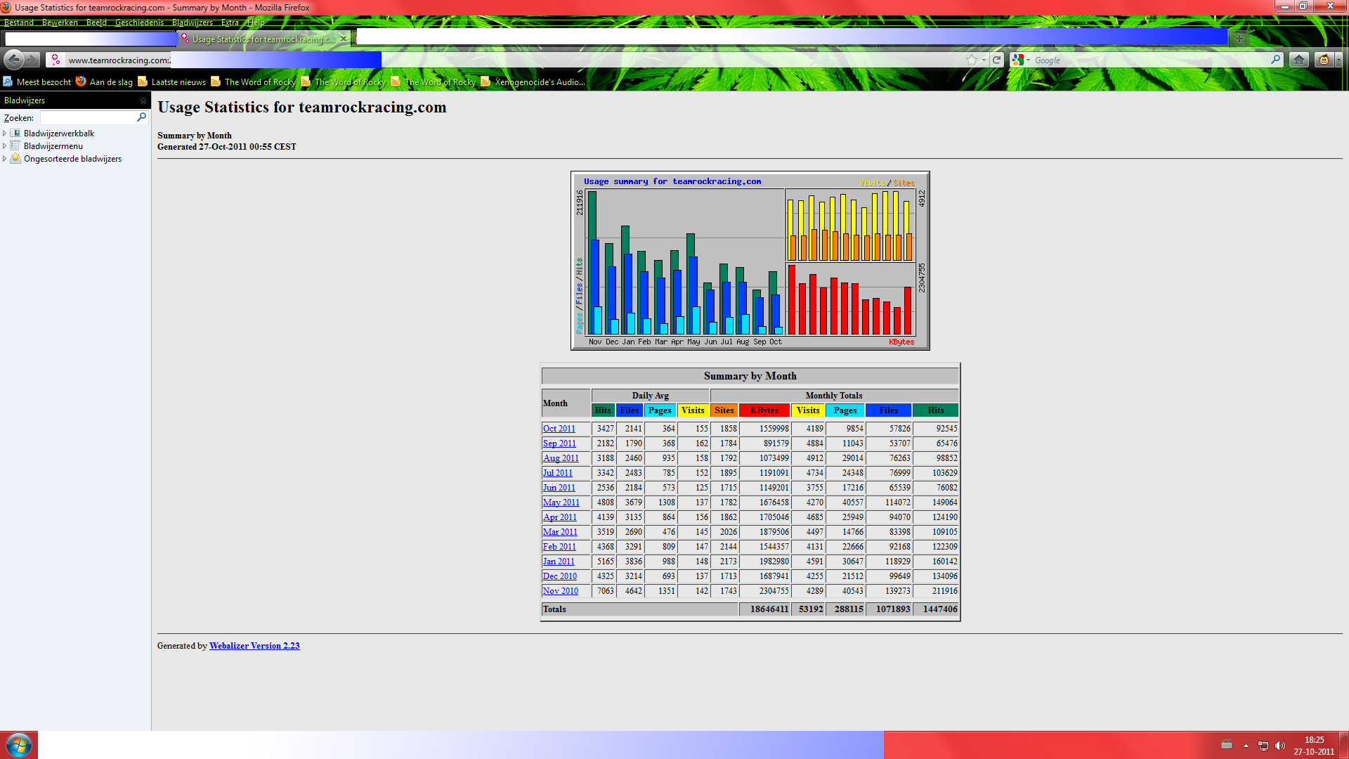
Task: Click the browser back arrow button
Action: [x=14, y=60]
